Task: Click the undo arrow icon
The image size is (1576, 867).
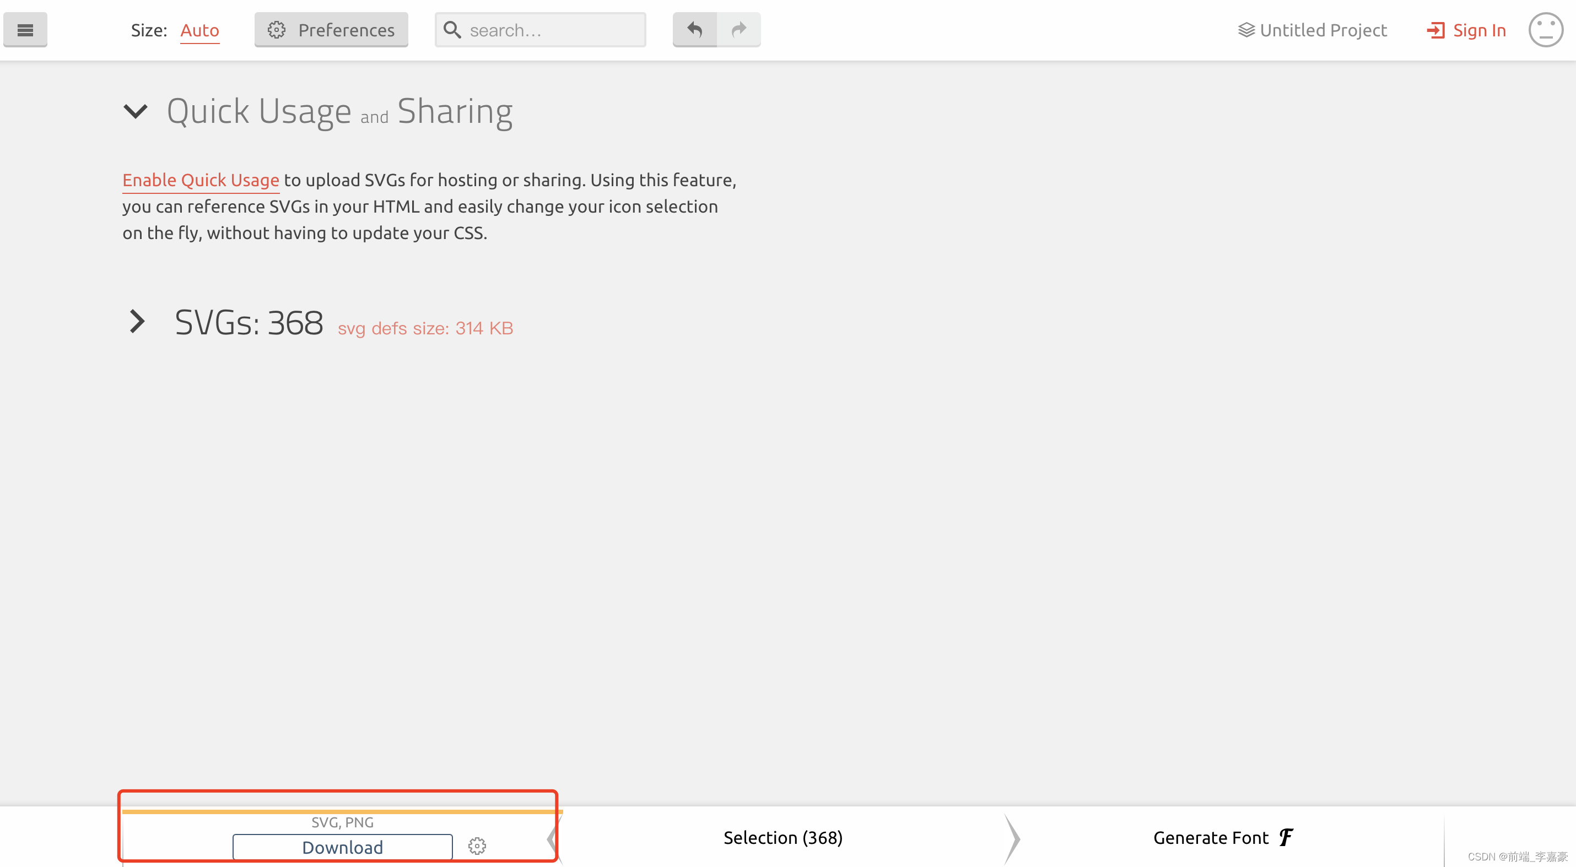Action: point(694,29)
